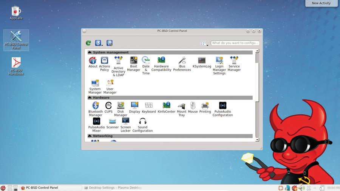
Task: Open the Service Manager
Action: coord(234,64)
